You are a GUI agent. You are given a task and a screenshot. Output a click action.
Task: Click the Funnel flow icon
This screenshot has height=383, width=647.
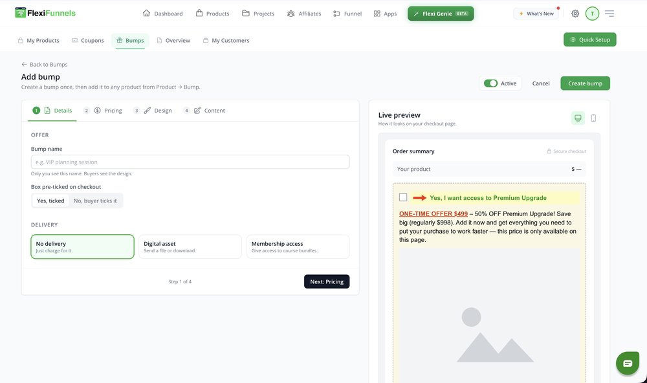pyautogui.click(x=336, y=14)
